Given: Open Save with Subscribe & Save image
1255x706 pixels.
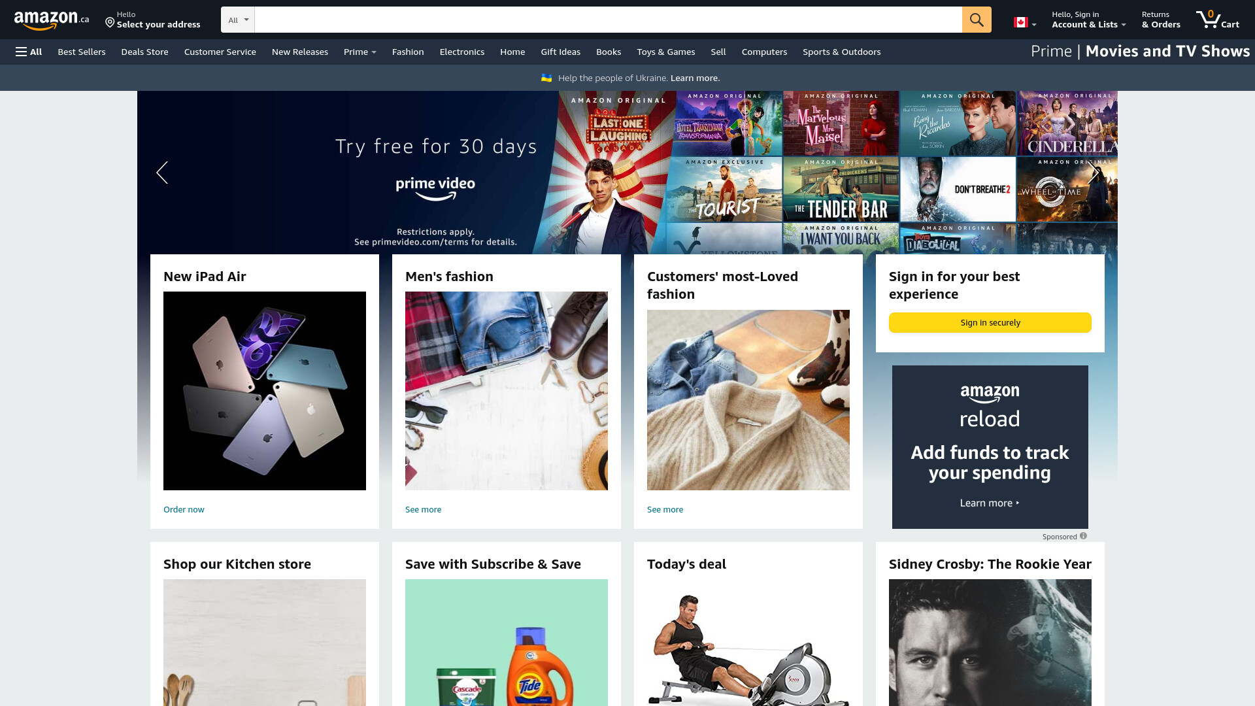Looking at the screenshot, I should [x=507, y=643].
